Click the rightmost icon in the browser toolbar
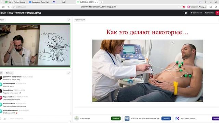The width and height of the screenshot is (219, 123). click(216, 7)
